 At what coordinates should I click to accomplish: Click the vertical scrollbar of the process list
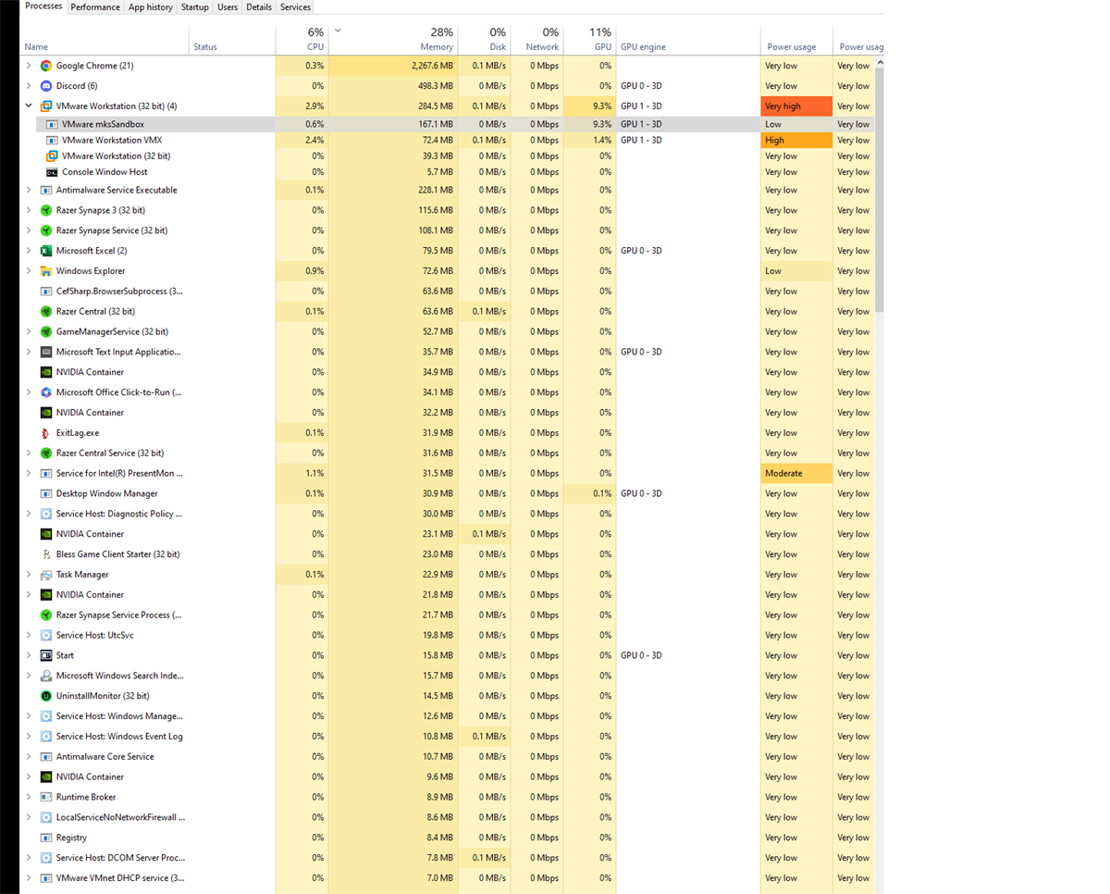(x=880, y=191)
